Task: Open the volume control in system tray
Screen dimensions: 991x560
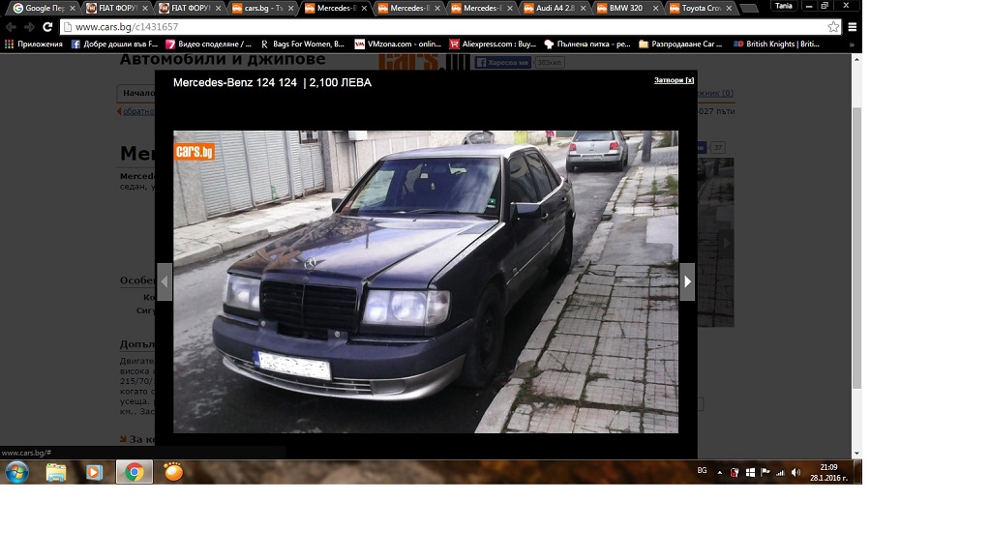Action: (x=796, y=472)
